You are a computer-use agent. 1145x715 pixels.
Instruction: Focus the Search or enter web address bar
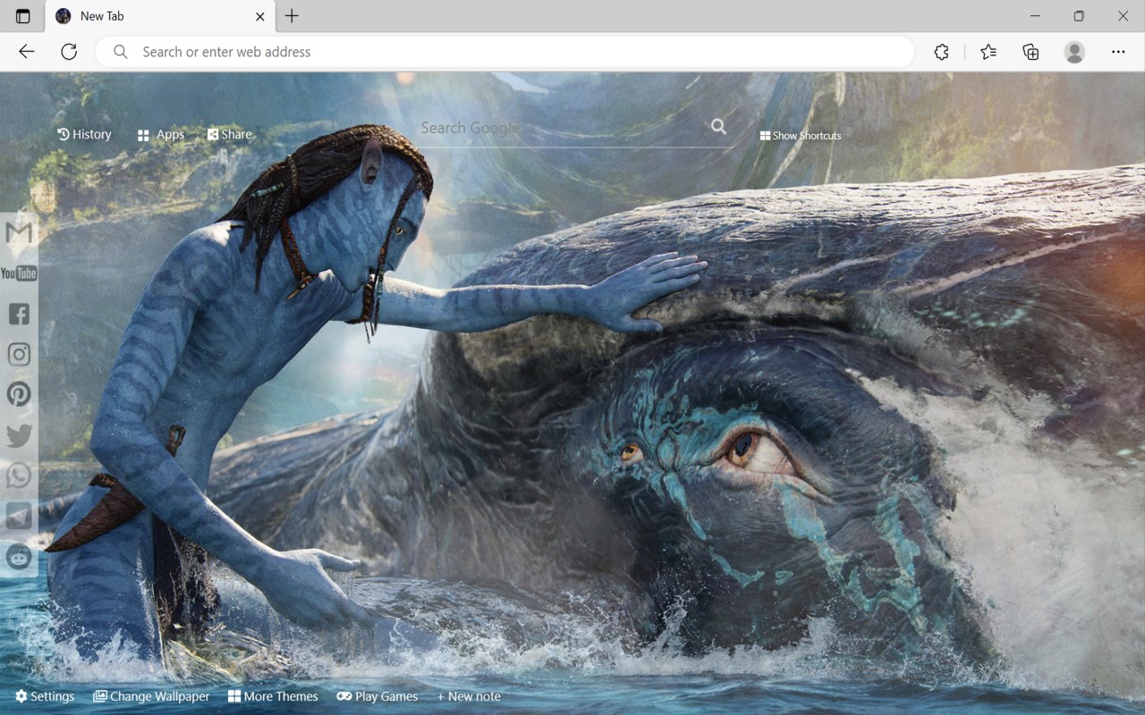coord(505,52)
